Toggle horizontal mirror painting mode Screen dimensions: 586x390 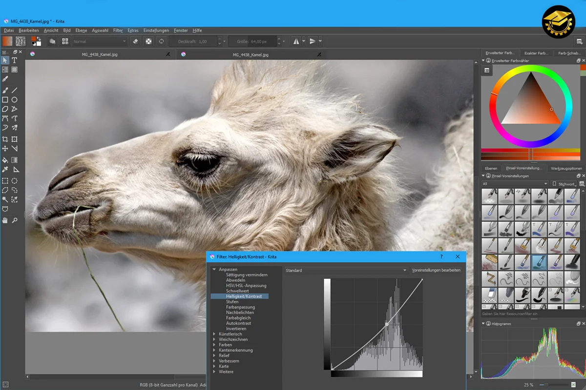pos(296,41)
